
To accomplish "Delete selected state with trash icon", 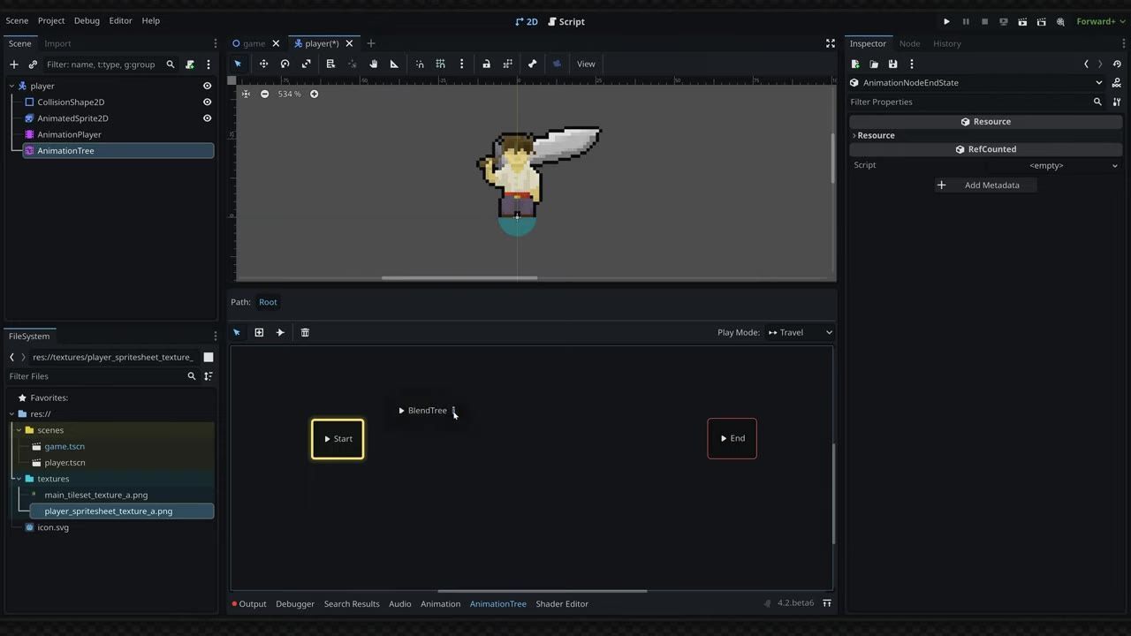I will (x=305, y=332).
